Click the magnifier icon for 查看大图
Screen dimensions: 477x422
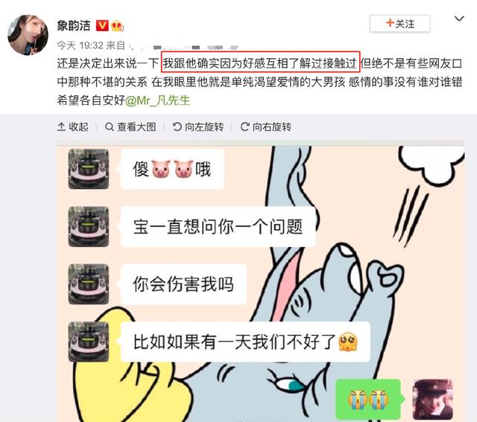[110, 127]
